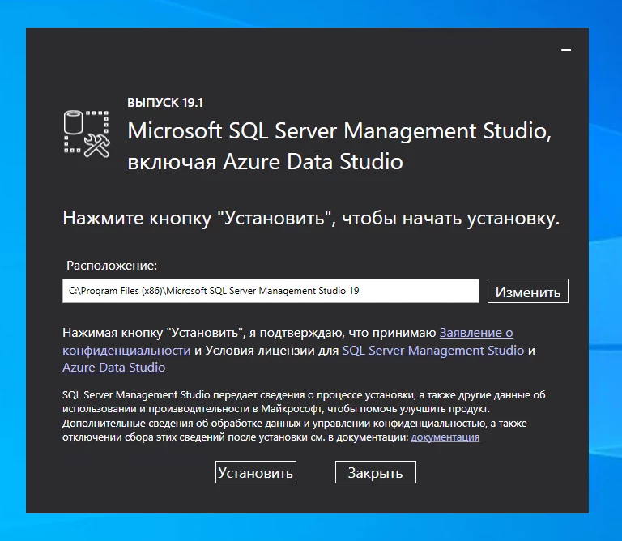Click the Расположение: label

coord(112,266)
